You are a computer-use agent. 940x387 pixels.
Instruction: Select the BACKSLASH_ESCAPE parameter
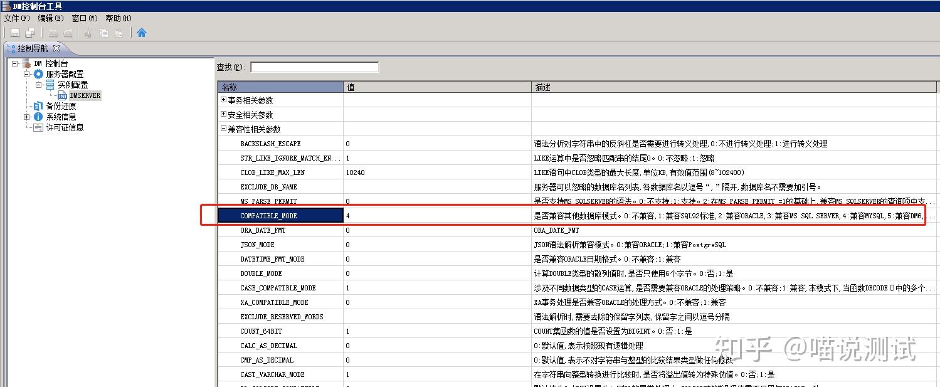270,144
